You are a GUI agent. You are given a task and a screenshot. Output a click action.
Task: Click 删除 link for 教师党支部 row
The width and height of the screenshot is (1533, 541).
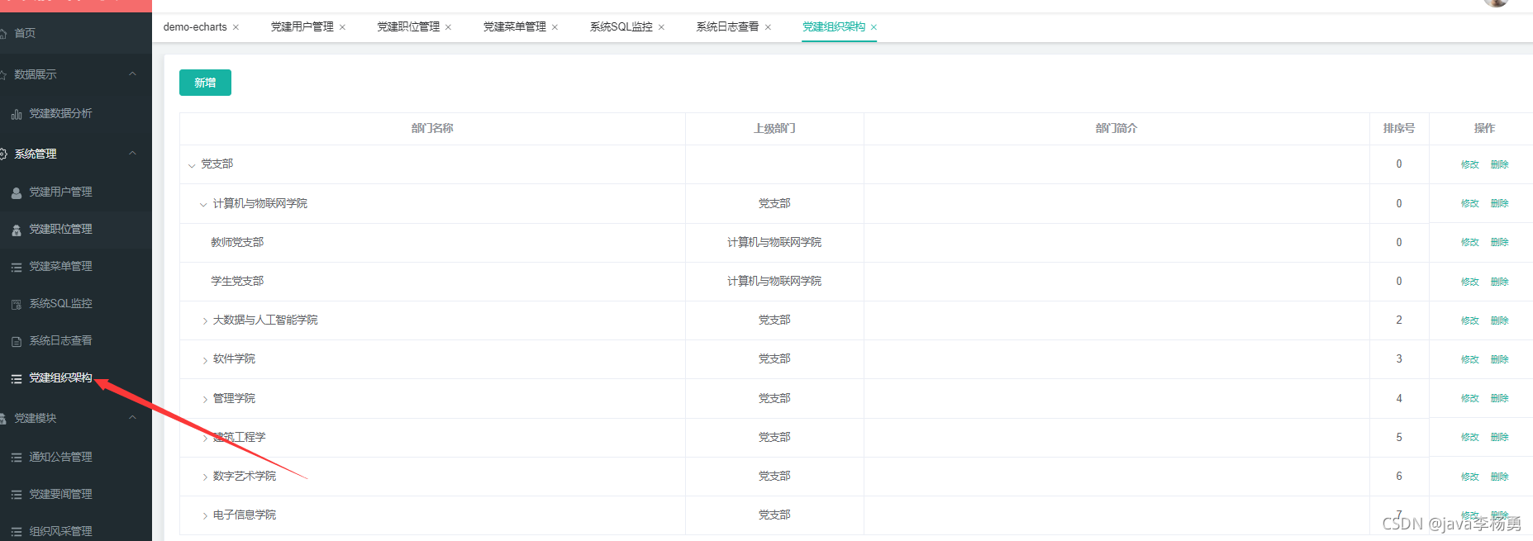click(x=1500, y=242)
